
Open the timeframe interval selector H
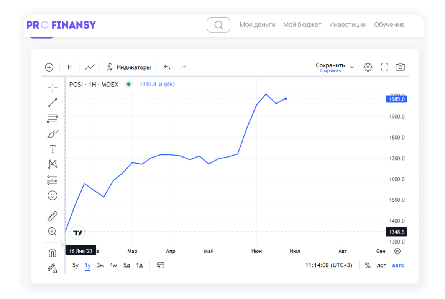pyautogui.click(x=70, y=67)
